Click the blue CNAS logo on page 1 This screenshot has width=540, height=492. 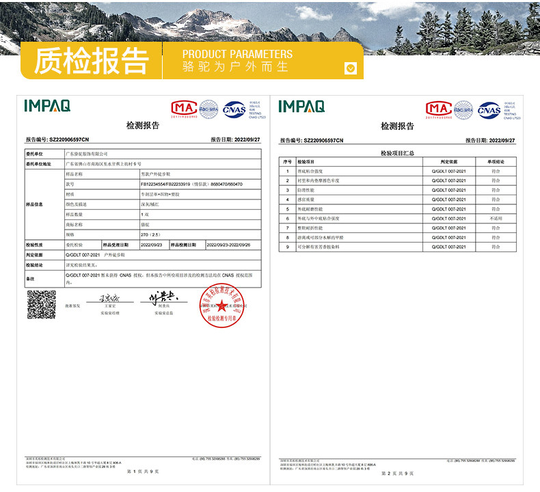pyautogui.click(x=234, y=110)
